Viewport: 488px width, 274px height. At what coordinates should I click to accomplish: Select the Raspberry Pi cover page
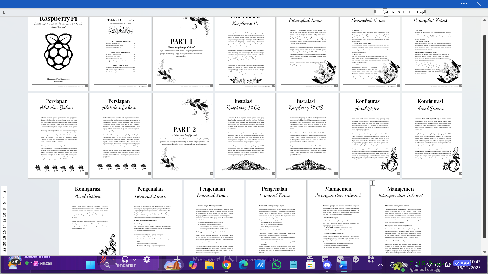point(58,54)
